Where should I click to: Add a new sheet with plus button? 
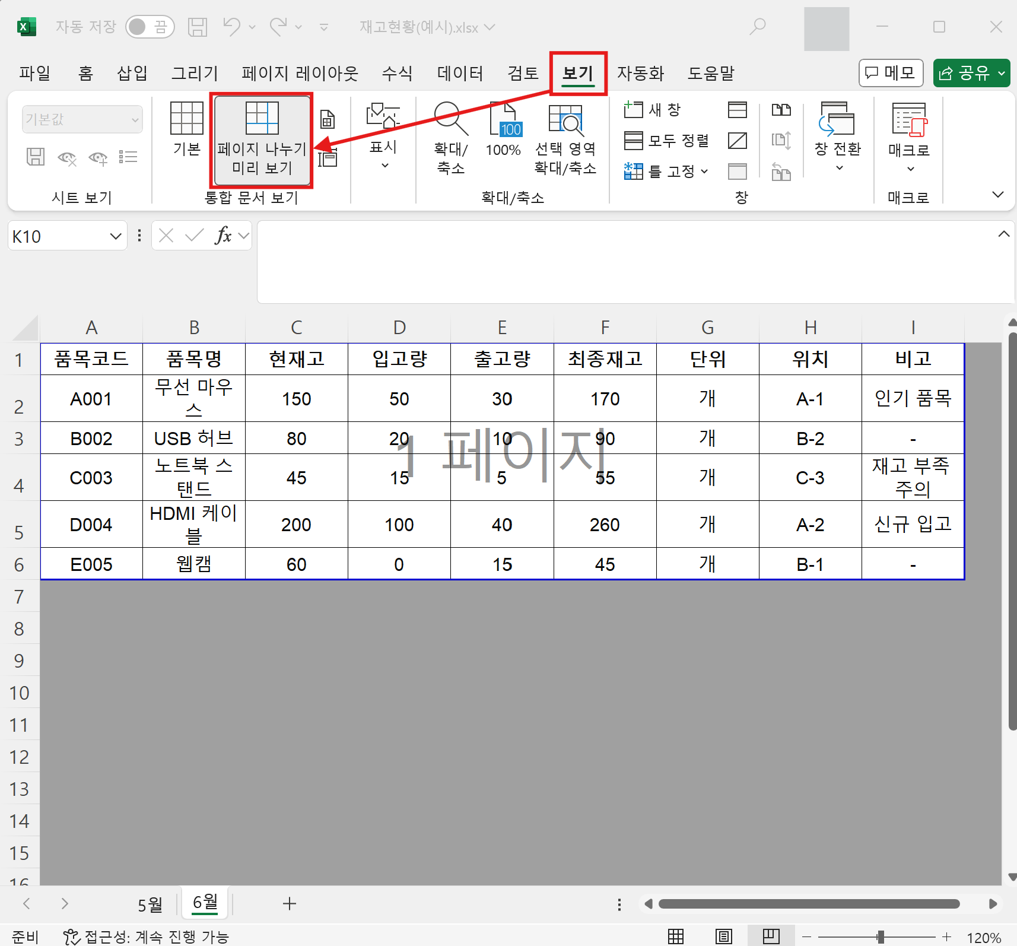pyautogui.click(x=290, y=904)
